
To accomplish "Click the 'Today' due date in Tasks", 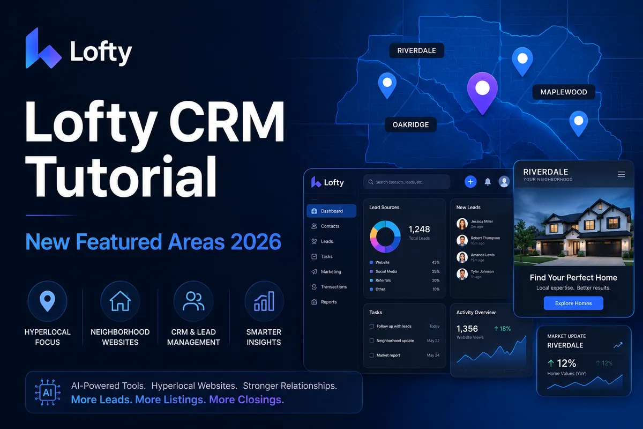I will click(434, 326).
